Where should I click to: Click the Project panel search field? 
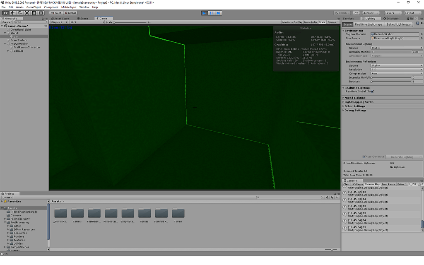(x=290, y=198)
